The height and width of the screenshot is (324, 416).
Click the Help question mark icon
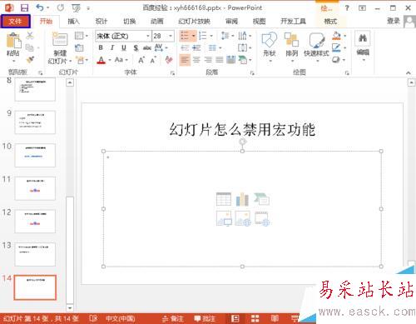click(347, 7)
